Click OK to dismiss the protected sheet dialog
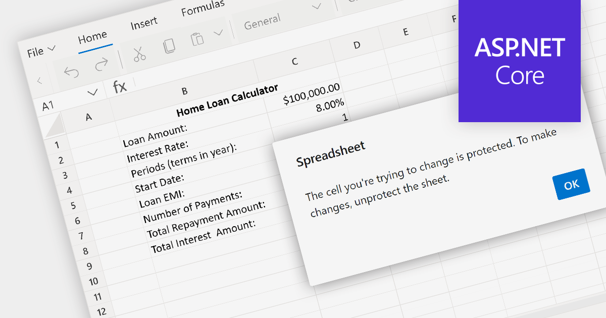Image resolution: width=606 pixels, height=318 pixels. pyautogui.click(x=571, y=184)
